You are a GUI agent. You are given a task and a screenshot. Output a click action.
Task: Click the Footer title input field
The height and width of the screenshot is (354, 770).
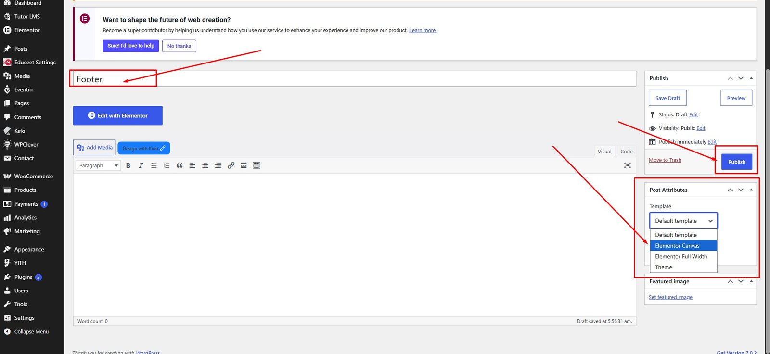coord(355,79)
